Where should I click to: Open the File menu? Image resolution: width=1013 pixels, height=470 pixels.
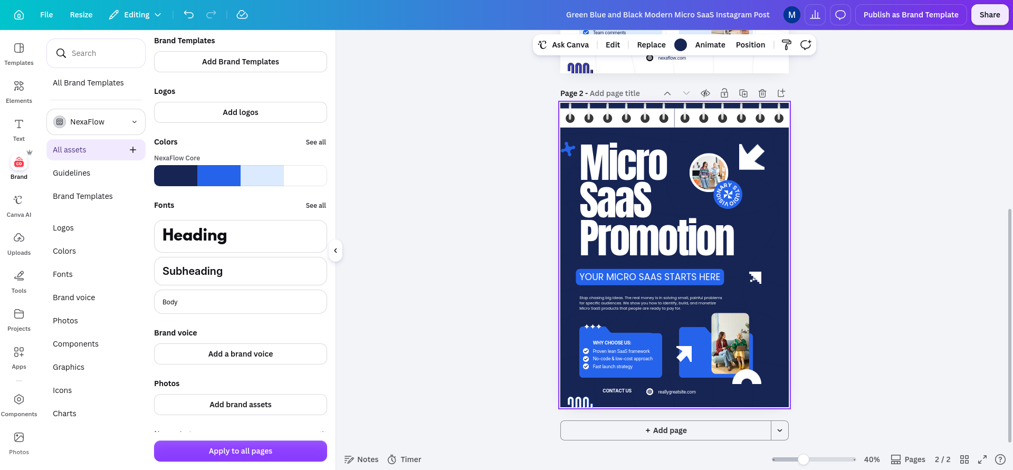click(x=46, y=15)
